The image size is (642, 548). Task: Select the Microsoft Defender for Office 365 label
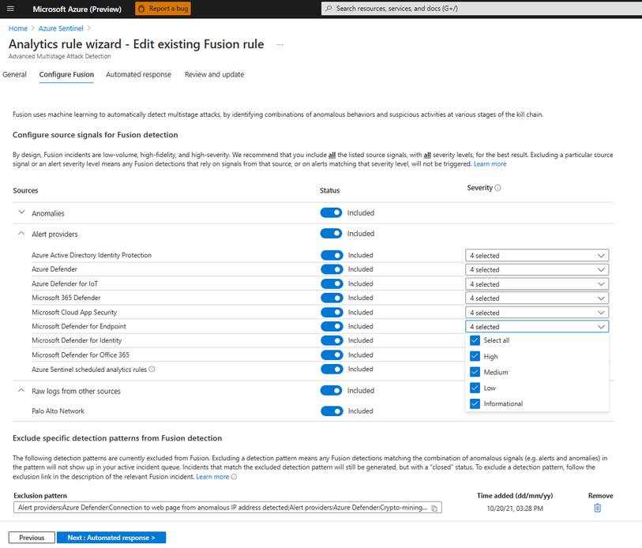tap(81, 355)
